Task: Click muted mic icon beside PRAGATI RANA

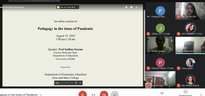Action: pyautogui.click(x=148, y=68)
